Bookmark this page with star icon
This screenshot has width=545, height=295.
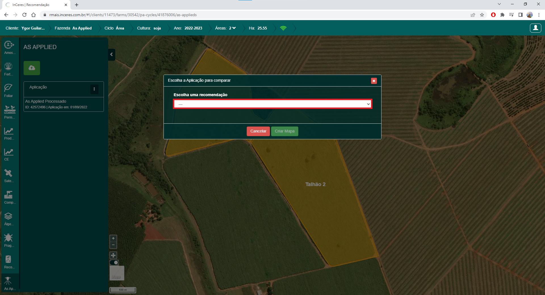(482, 15)
